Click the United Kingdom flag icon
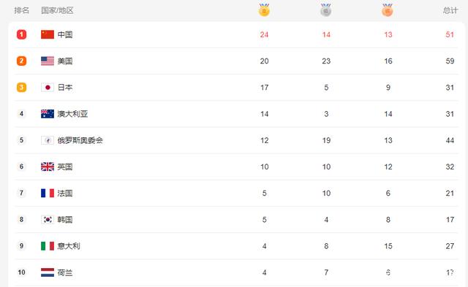The width and height of the screenshot is (468, 287). click(x=48, y=167)
